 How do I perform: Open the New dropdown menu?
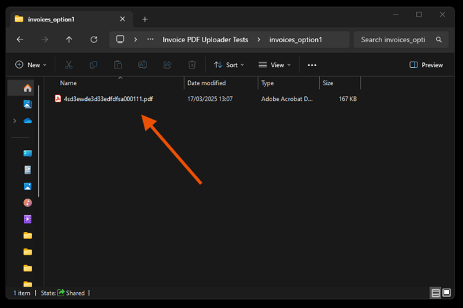click(31, 65)
